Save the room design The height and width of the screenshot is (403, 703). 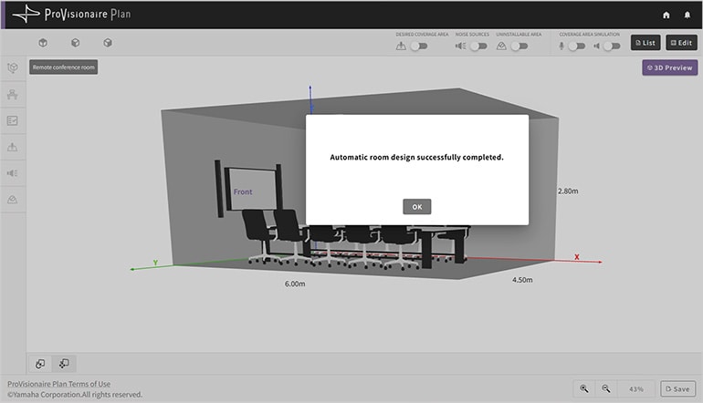coord(677,388)
